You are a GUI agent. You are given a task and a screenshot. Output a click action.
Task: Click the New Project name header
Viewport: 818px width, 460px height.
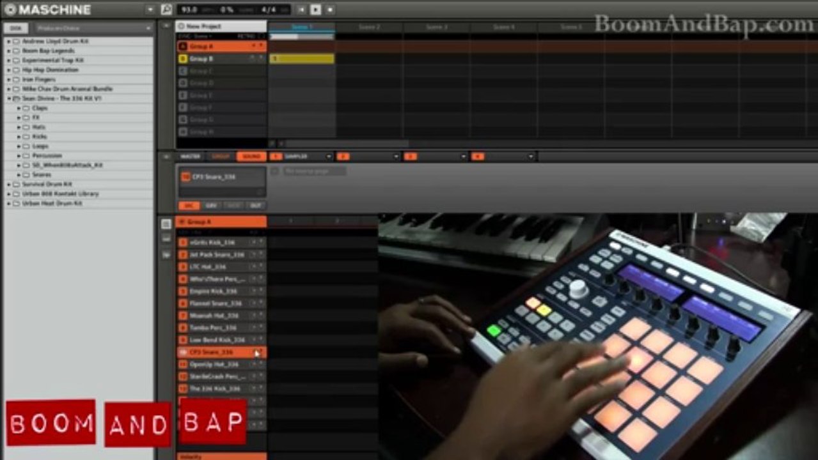(x=221, y=26)
